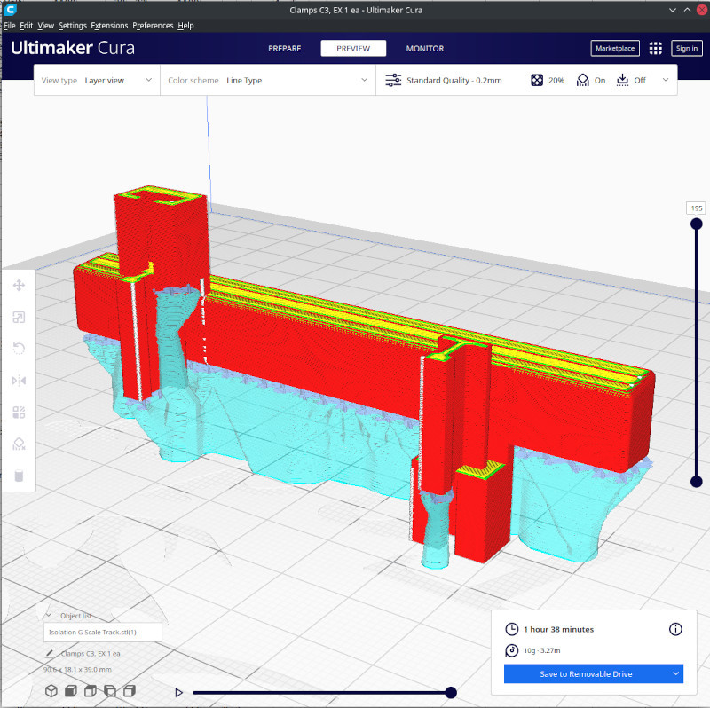Click the clock print time icon
Image resolution: width=710 pixels, height=708 pixels.
pos(512,629)
